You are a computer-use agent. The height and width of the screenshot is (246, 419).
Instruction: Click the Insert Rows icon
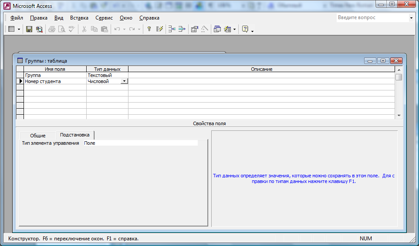(x=172, y=29)
